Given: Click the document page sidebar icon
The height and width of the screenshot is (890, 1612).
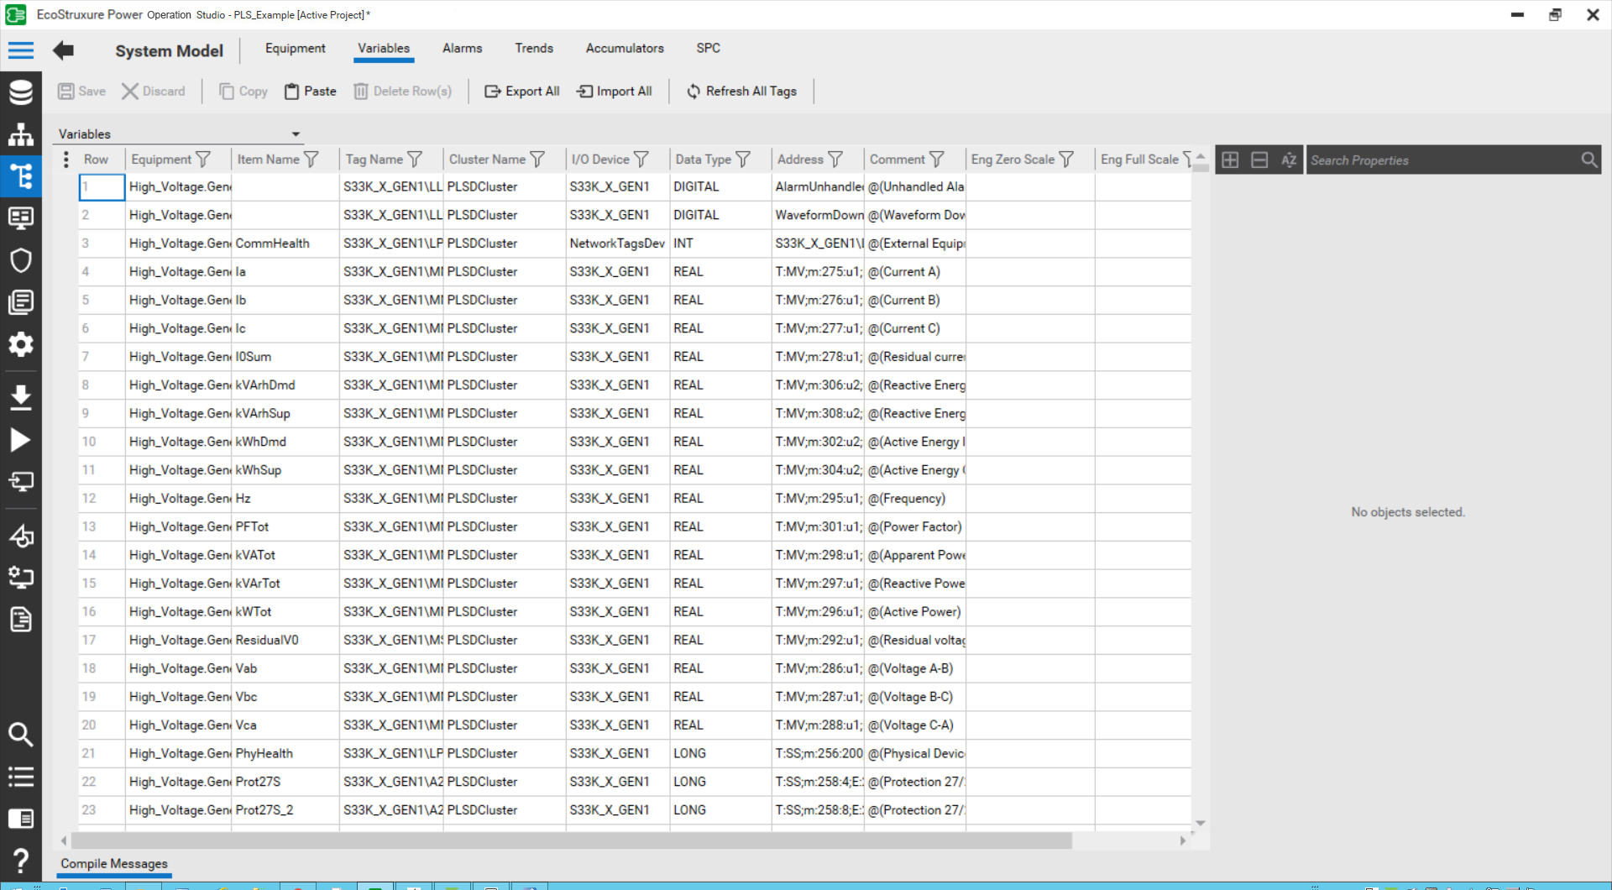Looking at the screenshot, I should (21, 620).
